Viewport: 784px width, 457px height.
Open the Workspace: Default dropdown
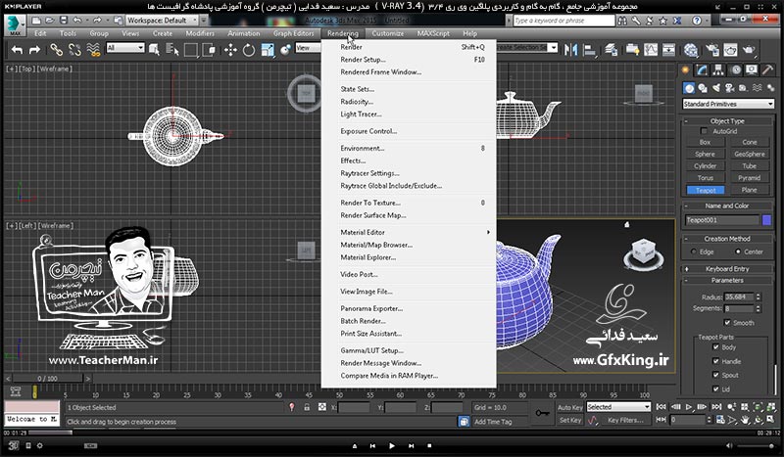162,21
